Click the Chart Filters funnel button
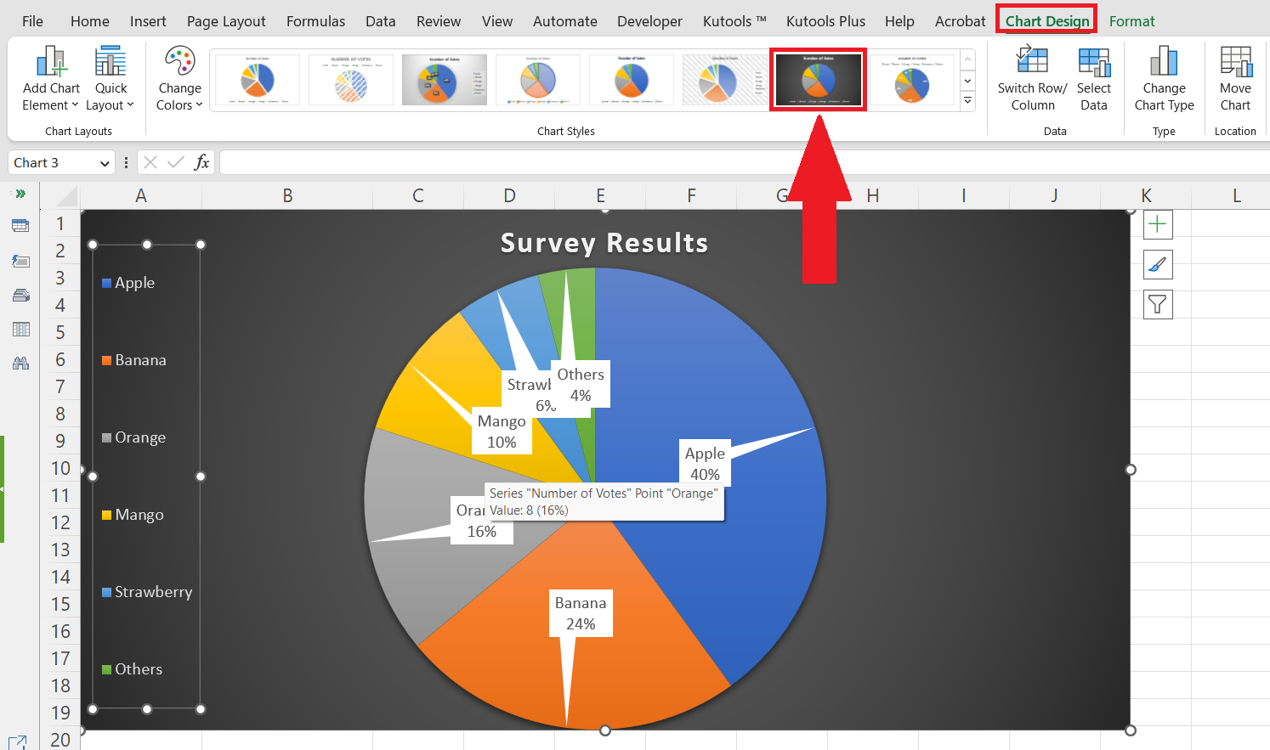1270x750 pixels. (x=1158, y=304)
